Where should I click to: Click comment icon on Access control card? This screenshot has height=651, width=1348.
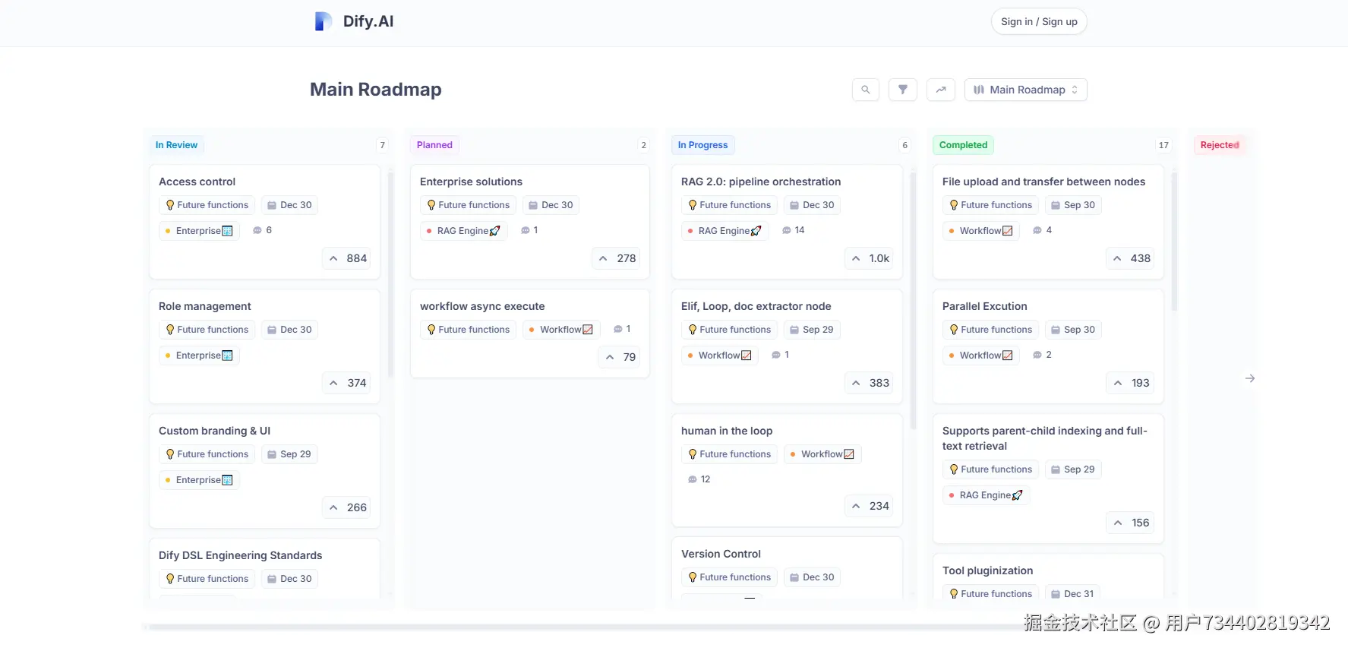[x=257, y=230]
